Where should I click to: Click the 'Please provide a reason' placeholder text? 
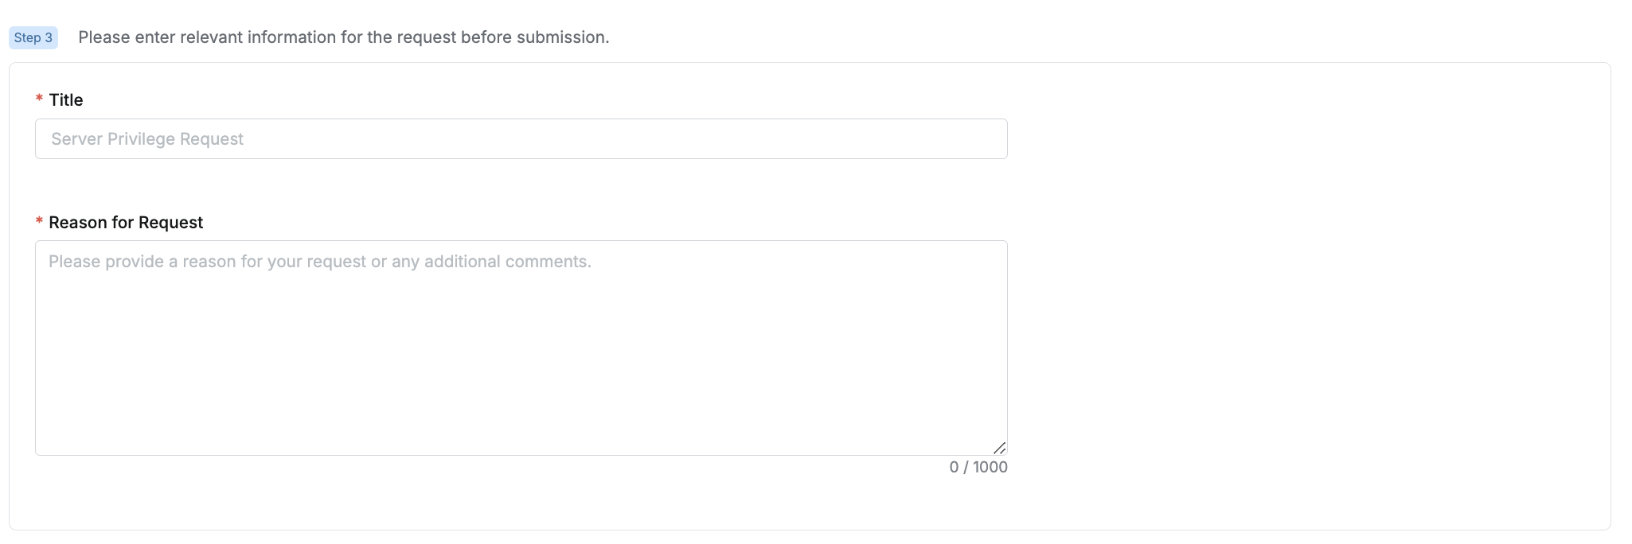click(319, 262)
